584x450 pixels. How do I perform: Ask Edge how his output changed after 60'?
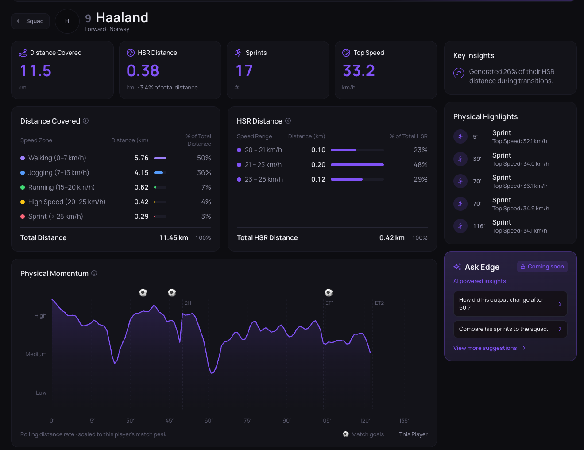pyautogui.click(x=511, y=304)
